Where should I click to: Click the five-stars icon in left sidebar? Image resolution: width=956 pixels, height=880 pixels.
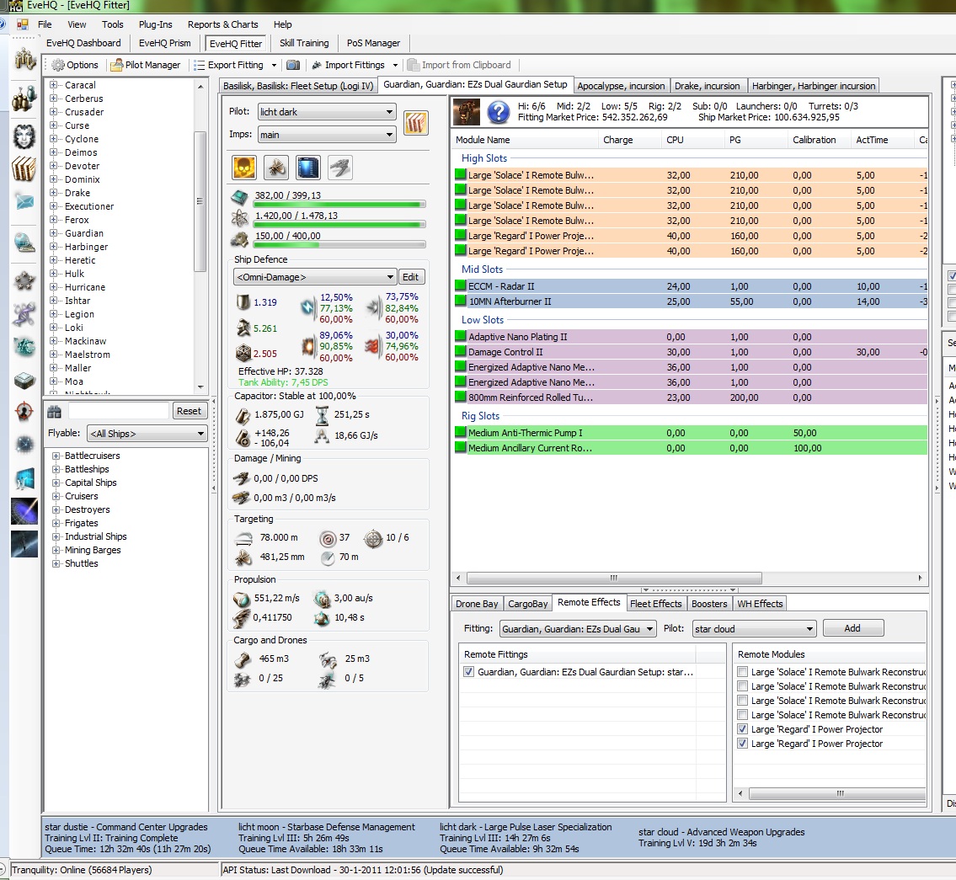(24, 281)
